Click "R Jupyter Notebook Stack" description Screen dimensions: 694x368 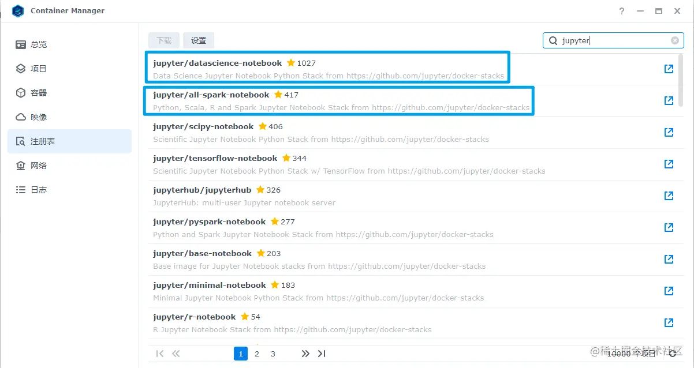pyautogui.click(x=292, y=329)
